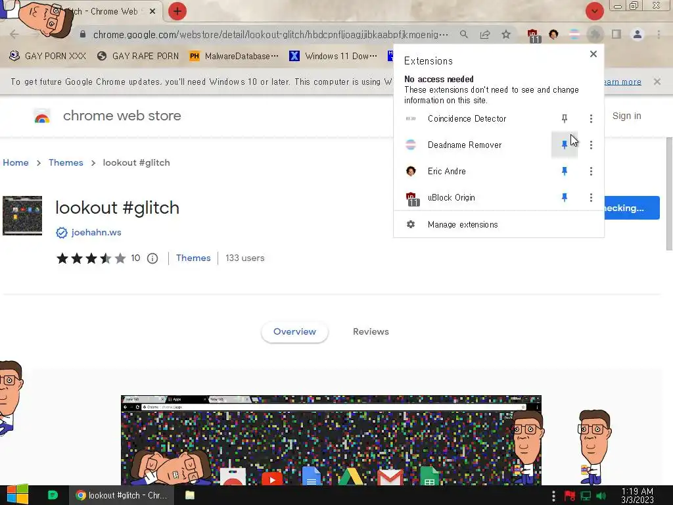Click the address bar URL
Viewport: 673px width, 505px height.
(270, 34)
